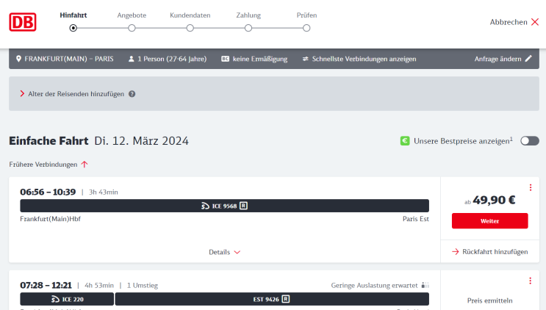Screen dimensions: 546x310
Task: Click the ICE 220 train segment
Action: (67, 299)
